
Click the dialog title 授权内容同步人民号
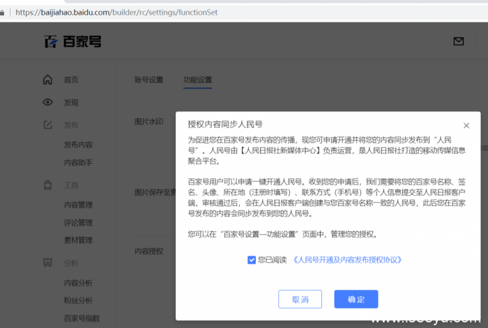pos(225,125)
